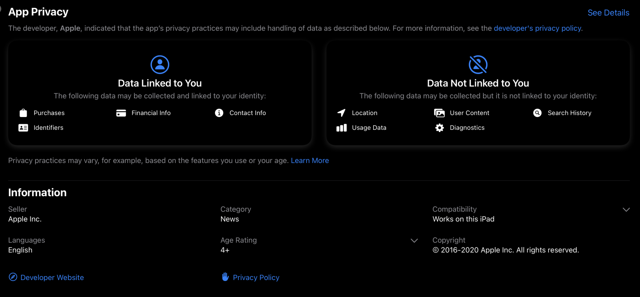Click the Copyright field label
Viewport: 640px width, 297px height.
pos(449,240)
